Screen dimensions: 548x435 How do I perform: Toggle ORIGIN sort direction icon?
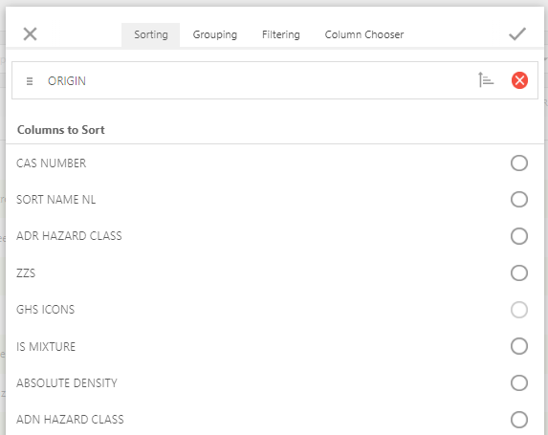coord(486,80)
